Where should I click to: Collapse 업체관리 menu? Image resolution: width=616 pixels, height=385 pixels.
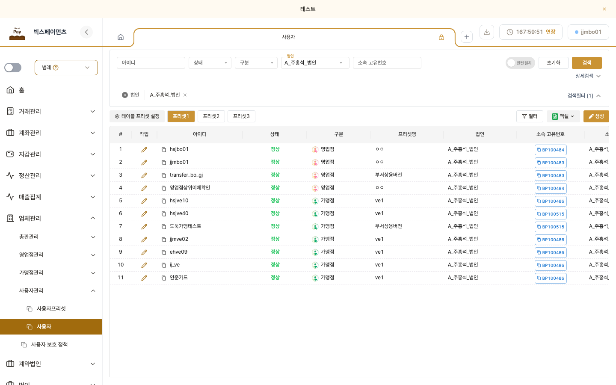(x=51, y=218)
